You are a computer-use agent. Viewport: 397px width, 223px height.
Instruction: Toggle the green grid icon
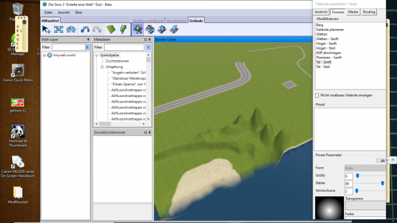pos(111,30)
